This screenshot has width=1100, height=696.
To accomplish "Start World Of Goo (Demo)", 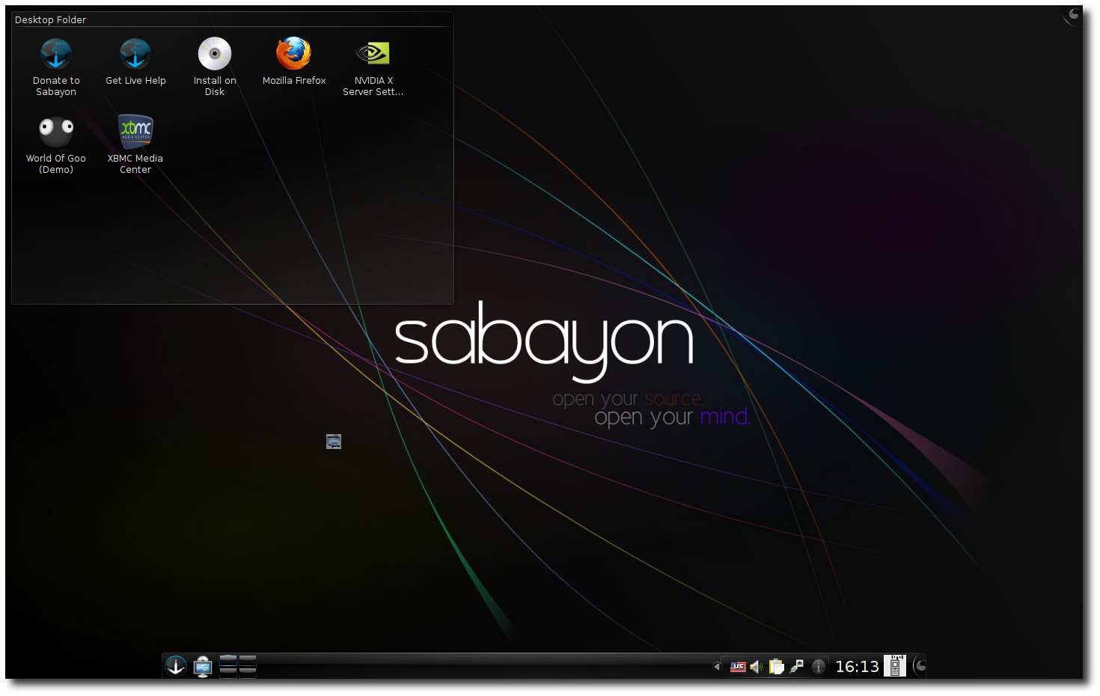I will (x=56, y=131).
